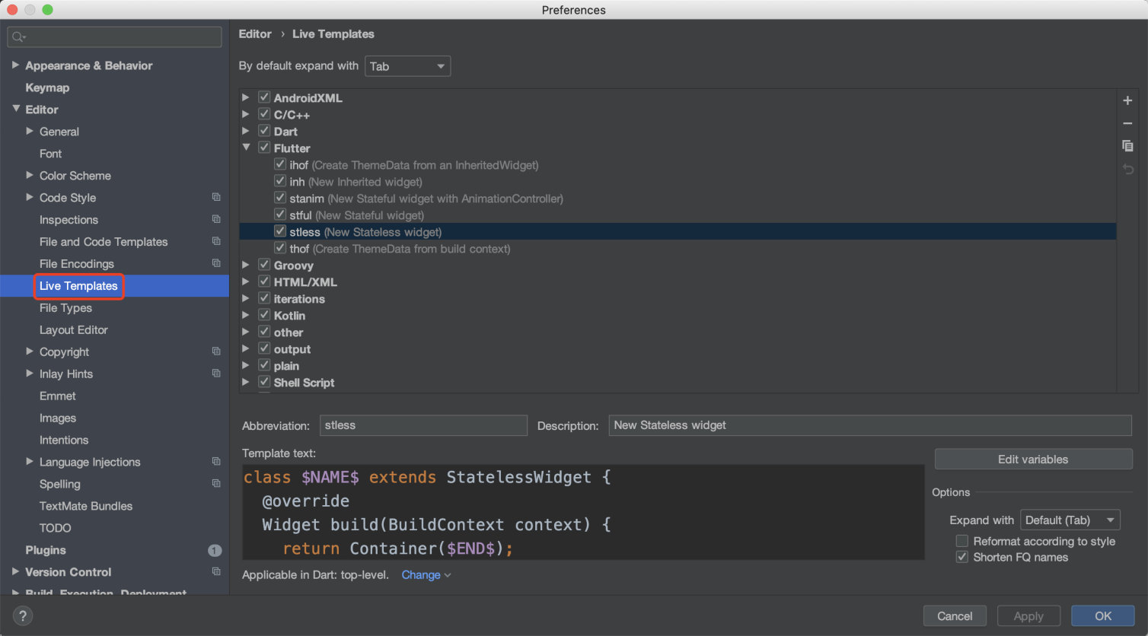
Task: Click Edit variables button
Action: pyautogui.click(x=1033, y=460)
